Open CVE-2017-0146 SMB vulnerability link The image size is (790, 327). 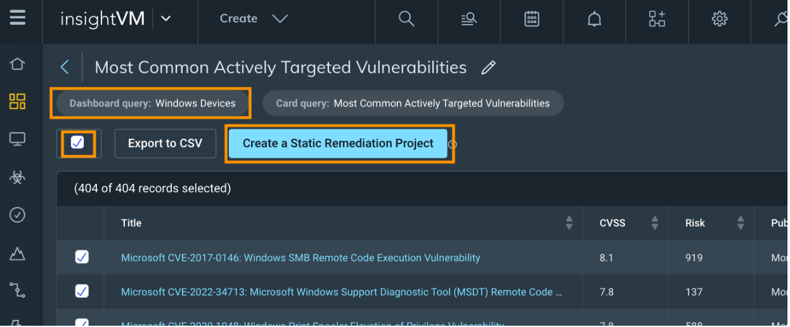coord(301,258)
